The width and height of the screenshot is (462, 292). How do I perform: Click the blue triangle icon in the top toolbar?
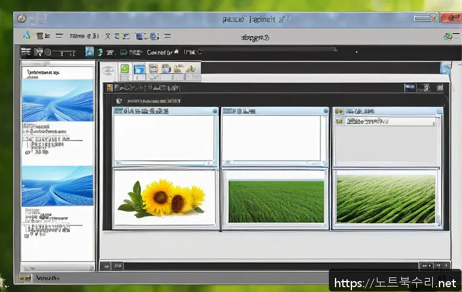tap(26, 36)
